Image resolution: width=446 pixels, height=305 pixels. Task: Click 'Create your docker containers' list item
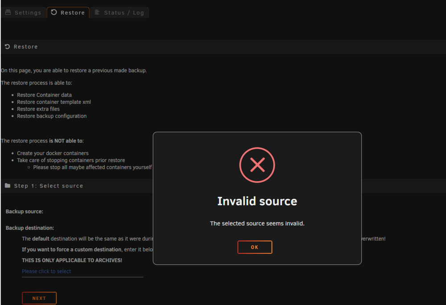53,153
